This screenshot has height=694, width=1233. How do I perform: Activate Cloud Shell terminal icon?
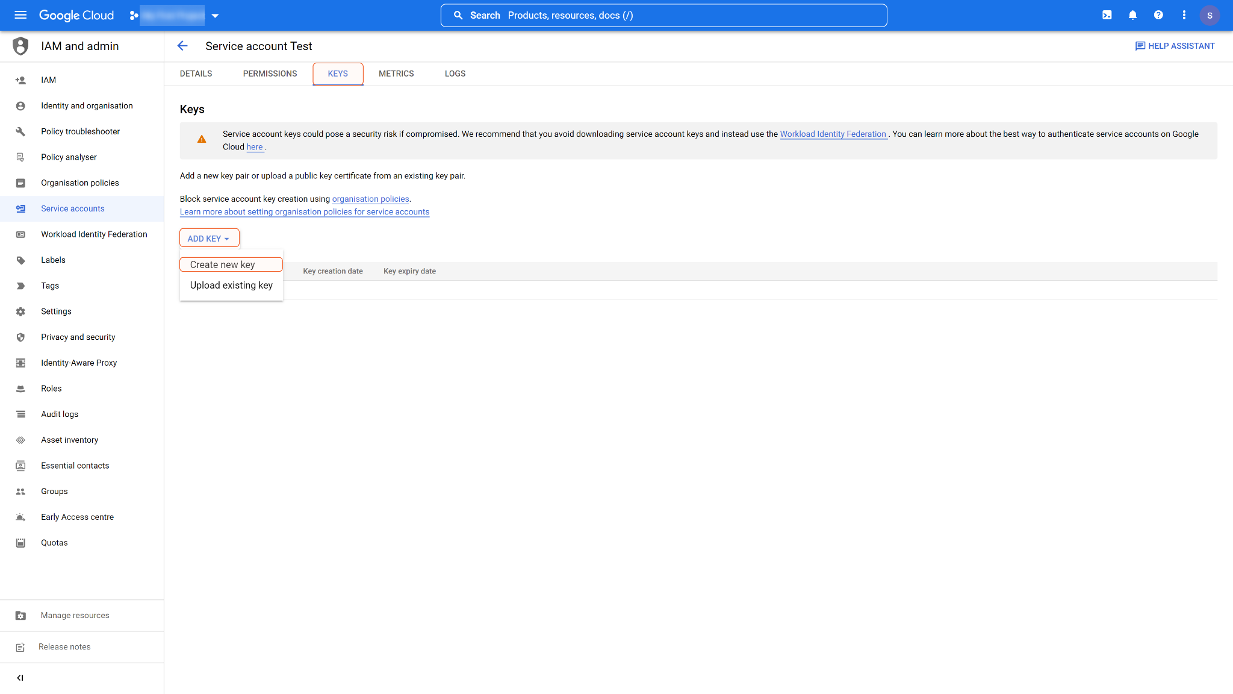click(x=1107, y=15)
